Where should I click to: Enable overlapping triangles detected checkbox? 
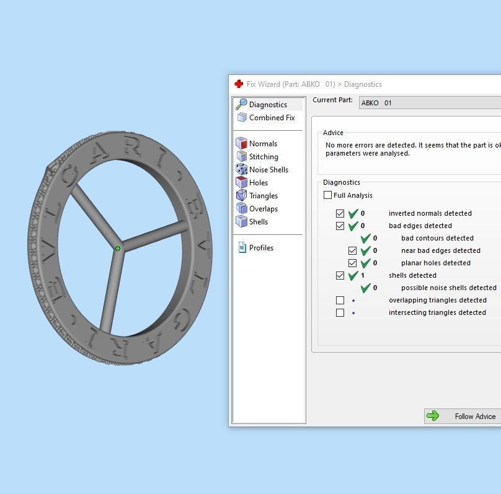pos(340,300)
